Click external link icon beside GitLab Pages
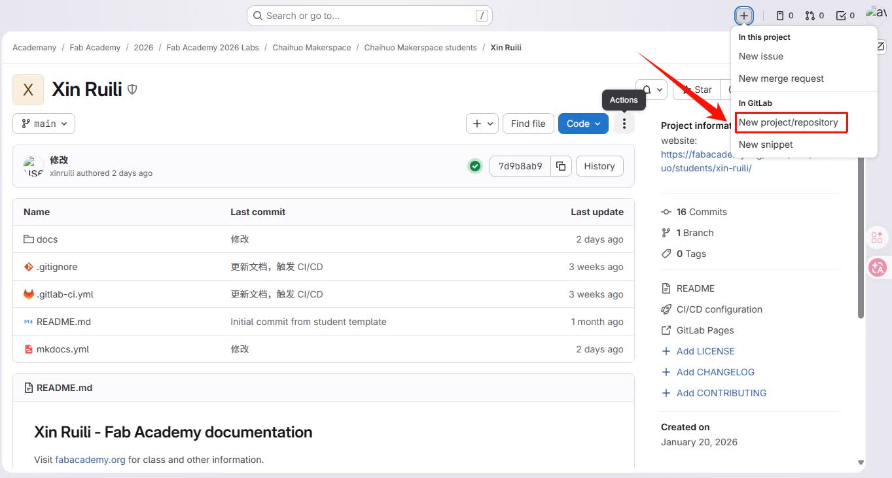The height and width of the screenshot is (478, 892). click(666, 330)
